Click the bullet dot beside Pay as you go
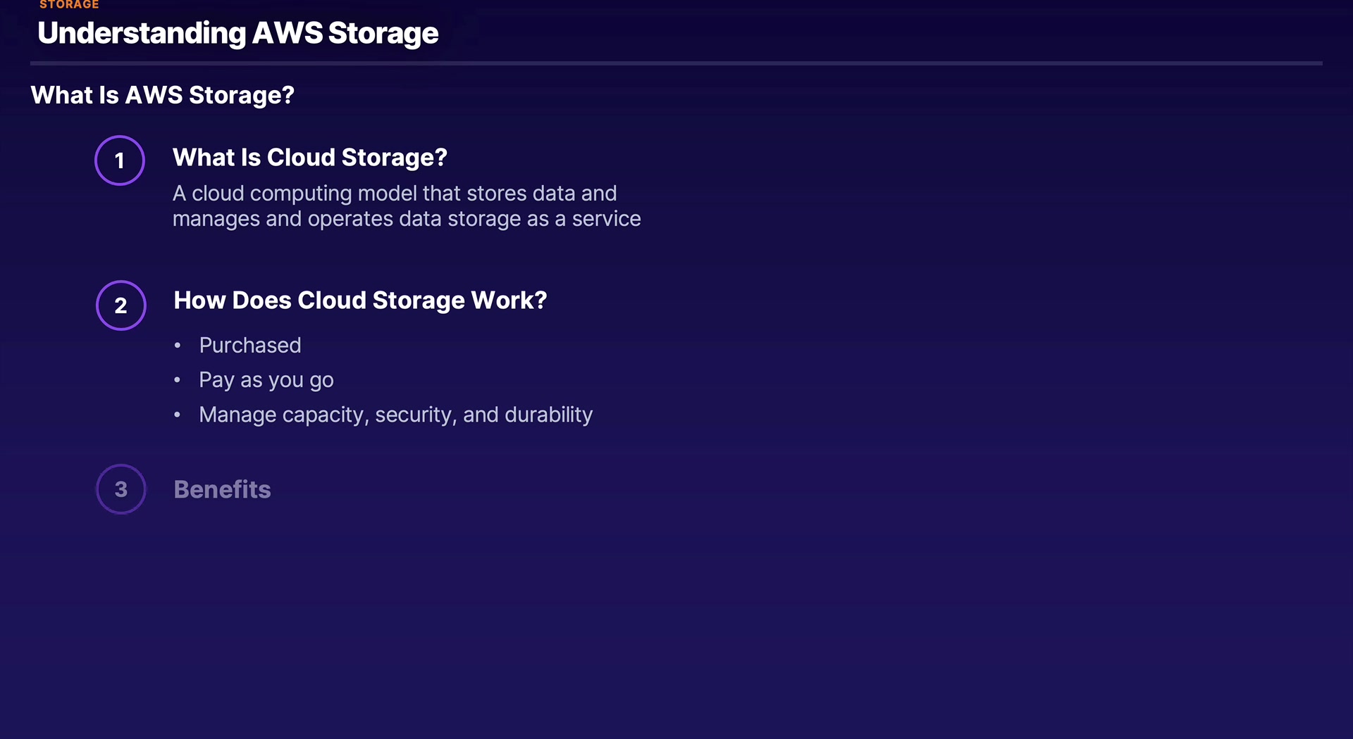The image size is (1353, 739). (178, 380)
